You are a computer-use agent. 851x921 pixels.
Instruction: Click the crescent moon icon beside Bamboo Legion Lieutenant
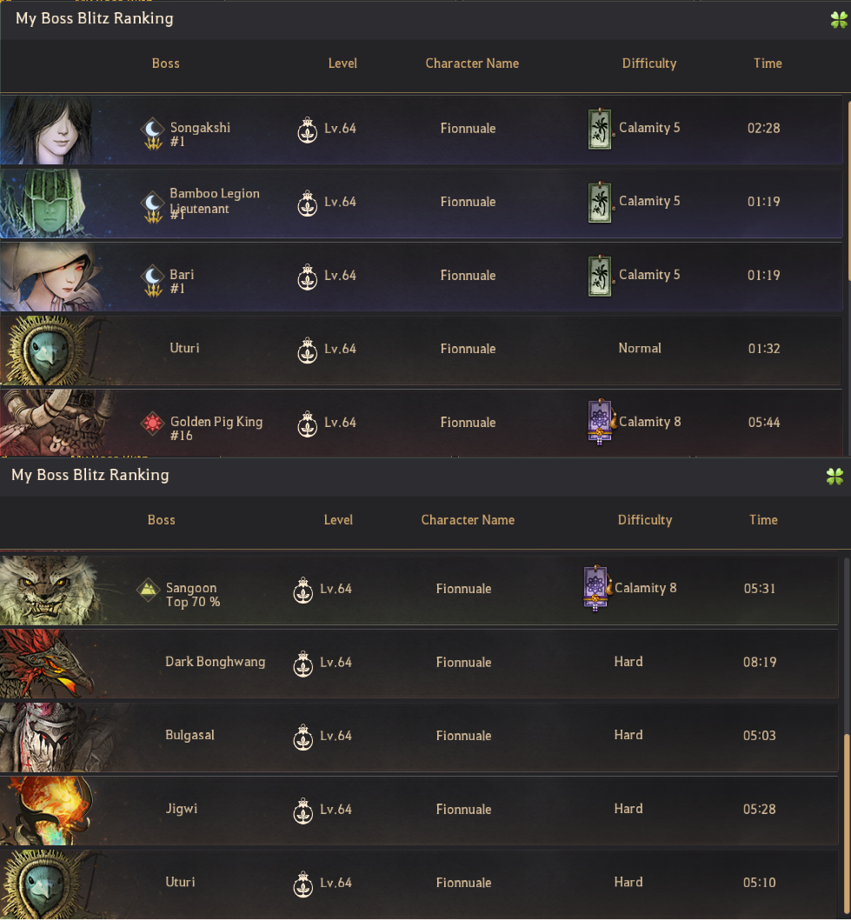[x=153, y=207]
